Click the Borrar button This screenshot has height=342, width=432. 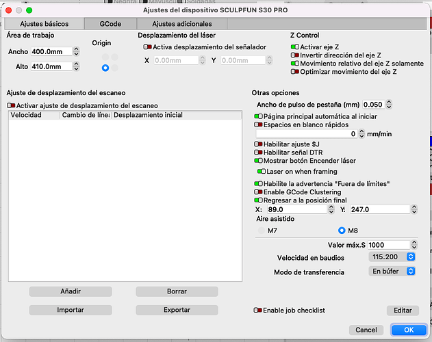(x=177, y=291)
